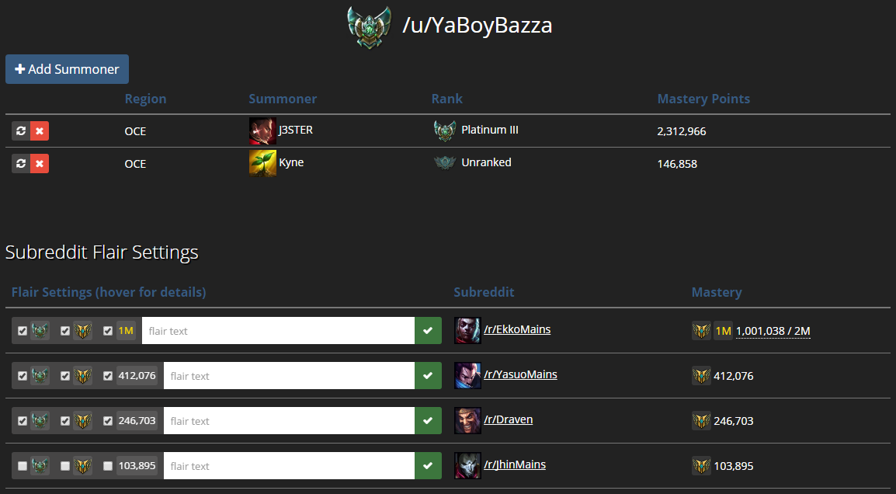This screenshot has height=494, width=896.
Task: Click the 1,001,038 / 2M mastery progress text
Action: (x=773, y=331)
